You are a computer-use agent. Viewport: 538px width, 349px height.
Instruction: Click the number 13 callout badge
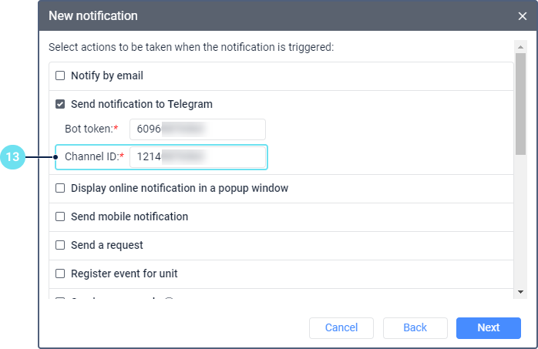tap(13, 158)
